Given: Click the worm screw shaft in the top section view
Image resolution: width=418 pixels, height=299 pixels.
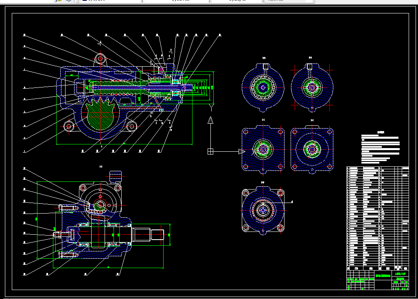Looking at the screenshot, I should (141, 87).
